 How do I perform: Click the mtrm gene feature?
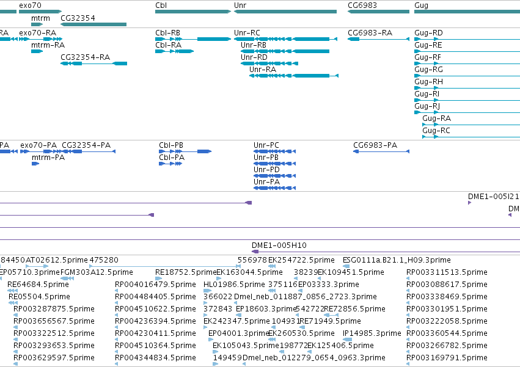pos(37,24)
